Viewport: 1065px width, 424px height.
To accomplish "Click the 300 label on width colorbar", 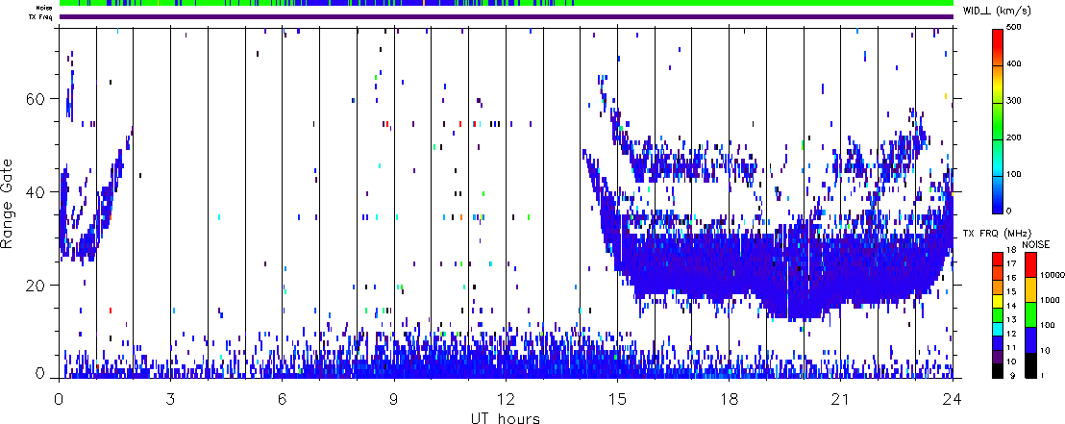I will tap(1014, 101).
